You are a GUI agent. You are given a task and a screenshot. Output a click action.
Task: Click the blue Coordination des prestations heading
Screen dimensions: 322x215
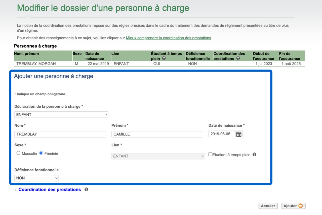point(50,190)
